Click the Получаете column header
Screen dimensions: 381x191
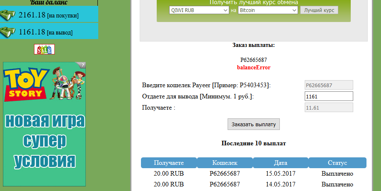[169, 163]
